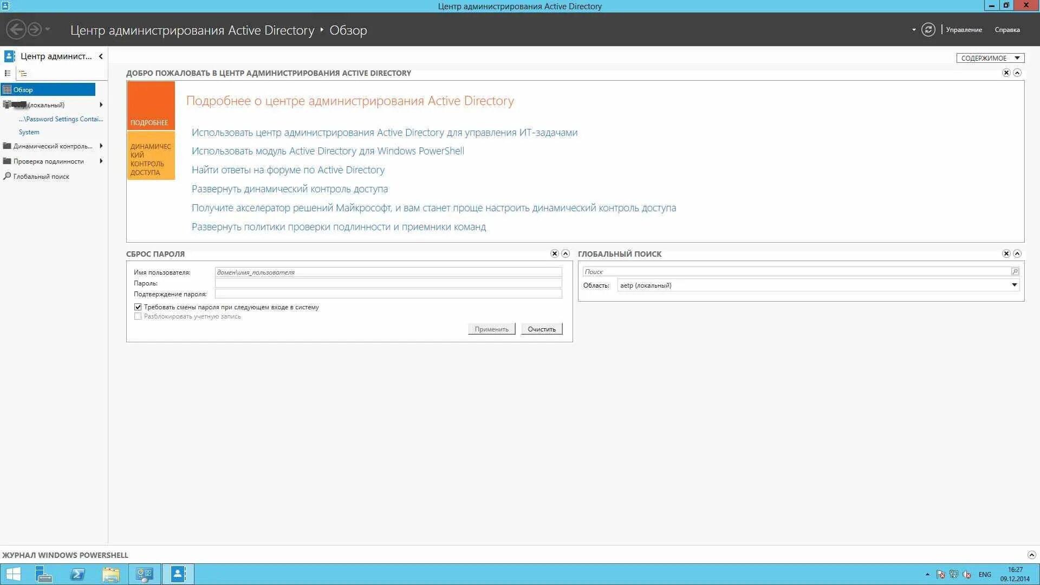
Task: Select the list view icon in navigation pane
Action: pyautogui.click(x=7, y=73)
